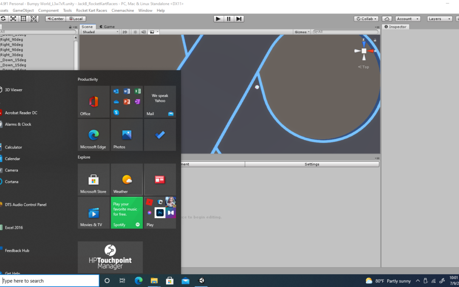Viewport: 459px width, 287px height.
Task: Click the Hierarchy search field
Action: (38, 32)
